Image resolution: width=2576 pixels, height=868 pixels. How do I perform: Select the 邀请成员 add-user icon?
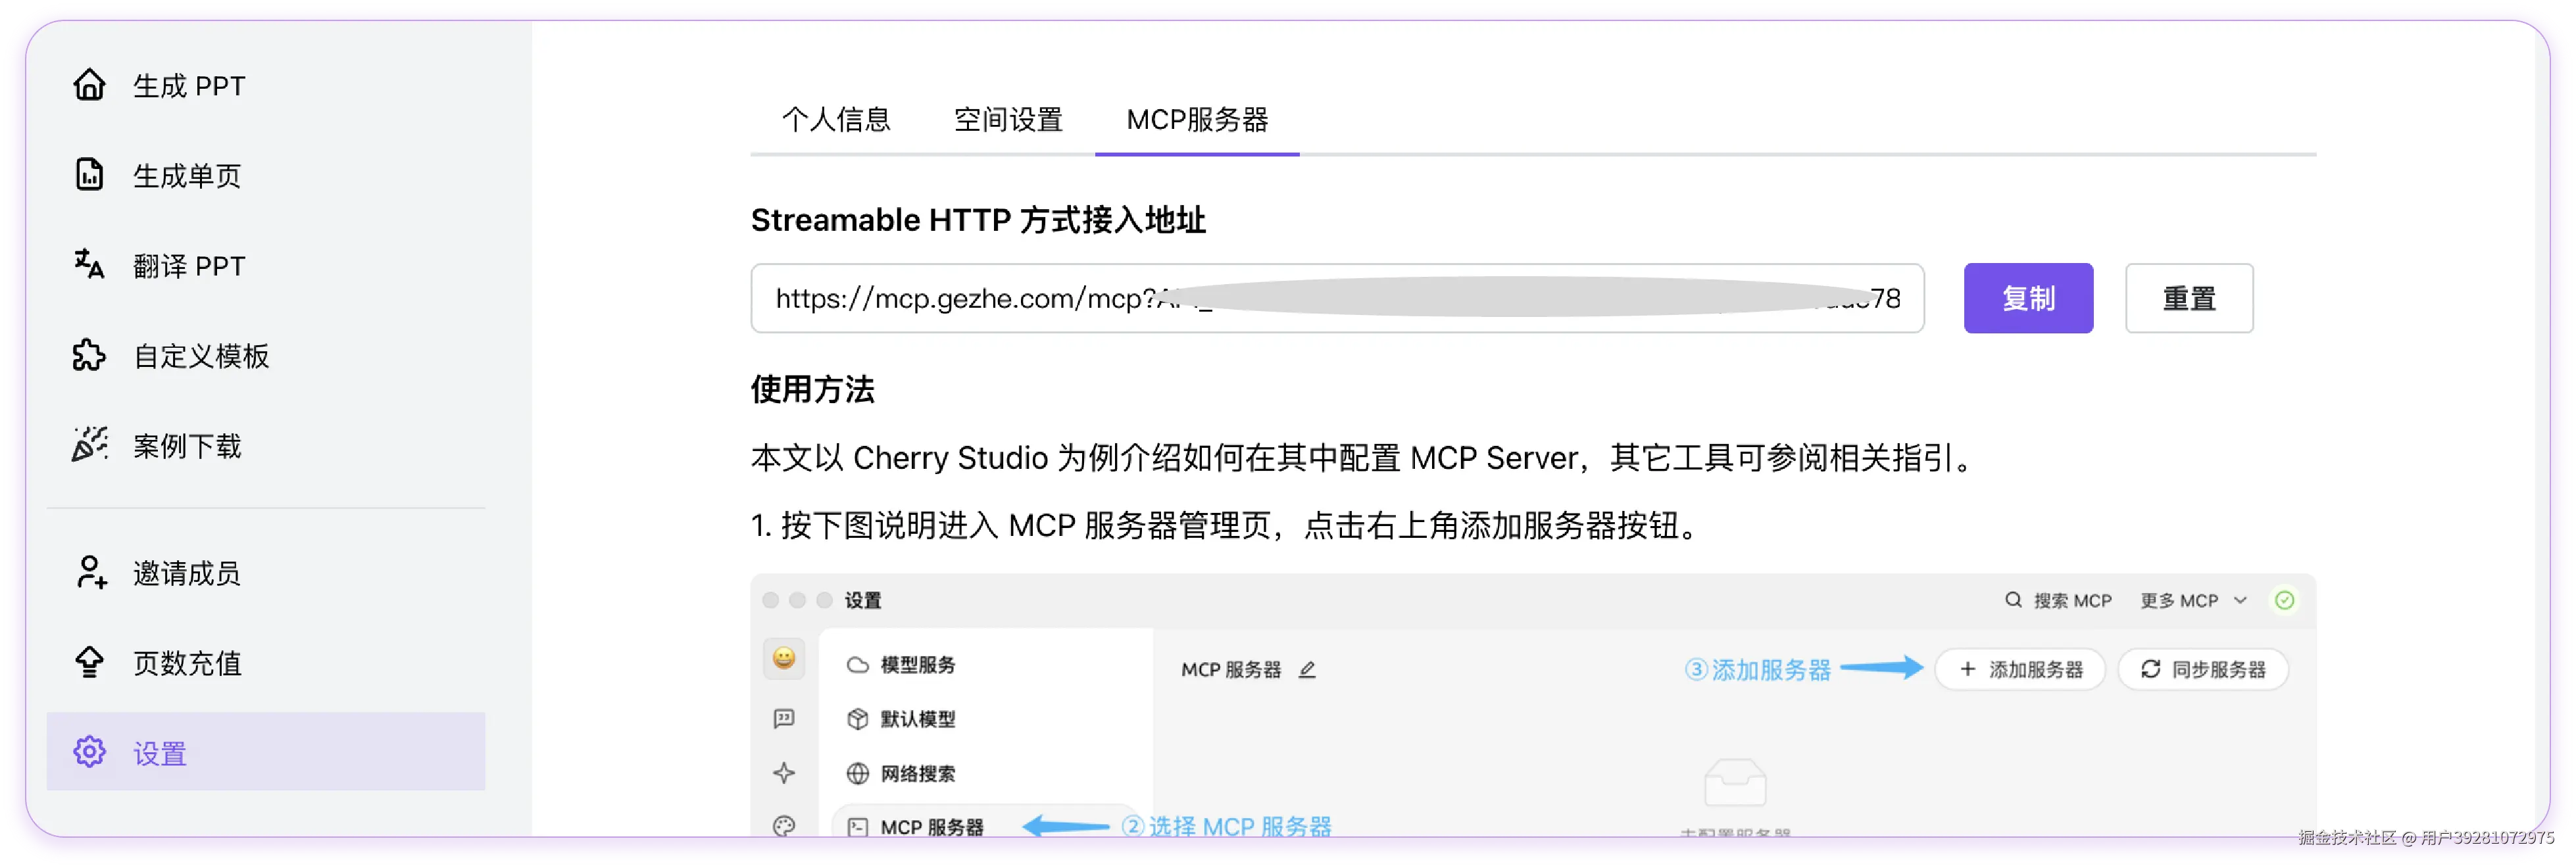pos(89,573)
